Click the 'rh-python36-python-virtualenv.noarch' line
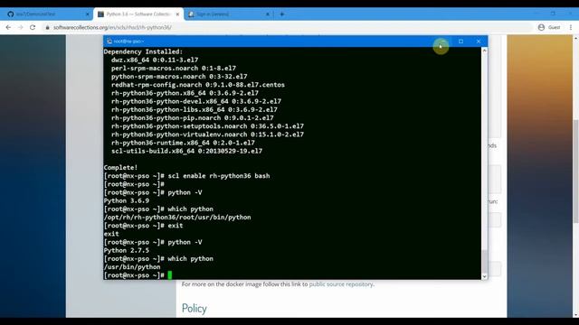Image resolution: width=579 pixels, height=325 pixels. point(207,135)
